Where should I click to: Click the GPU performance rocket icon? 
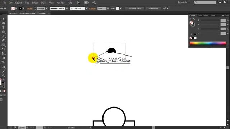94,3
